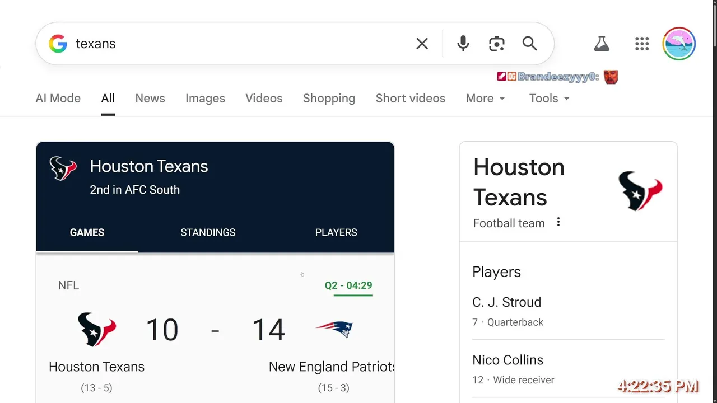Open the Google account profile avatar
717x403 pixels.
coord(679,44)
